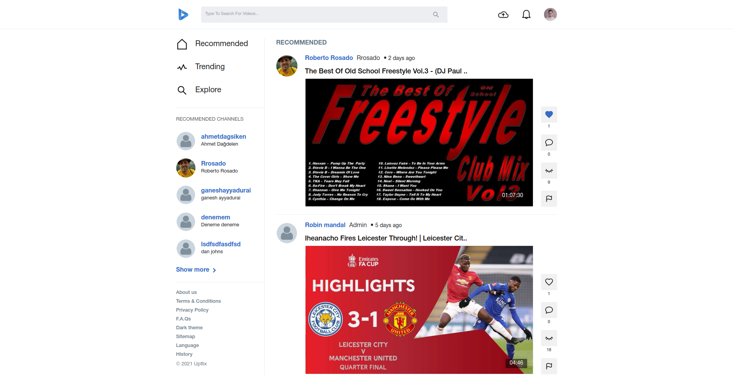
Task: Open ahmetdagsiken channel link
Action: [x=224, y=136]
